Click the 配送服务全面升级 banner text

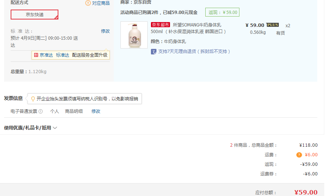coord(90,55)
